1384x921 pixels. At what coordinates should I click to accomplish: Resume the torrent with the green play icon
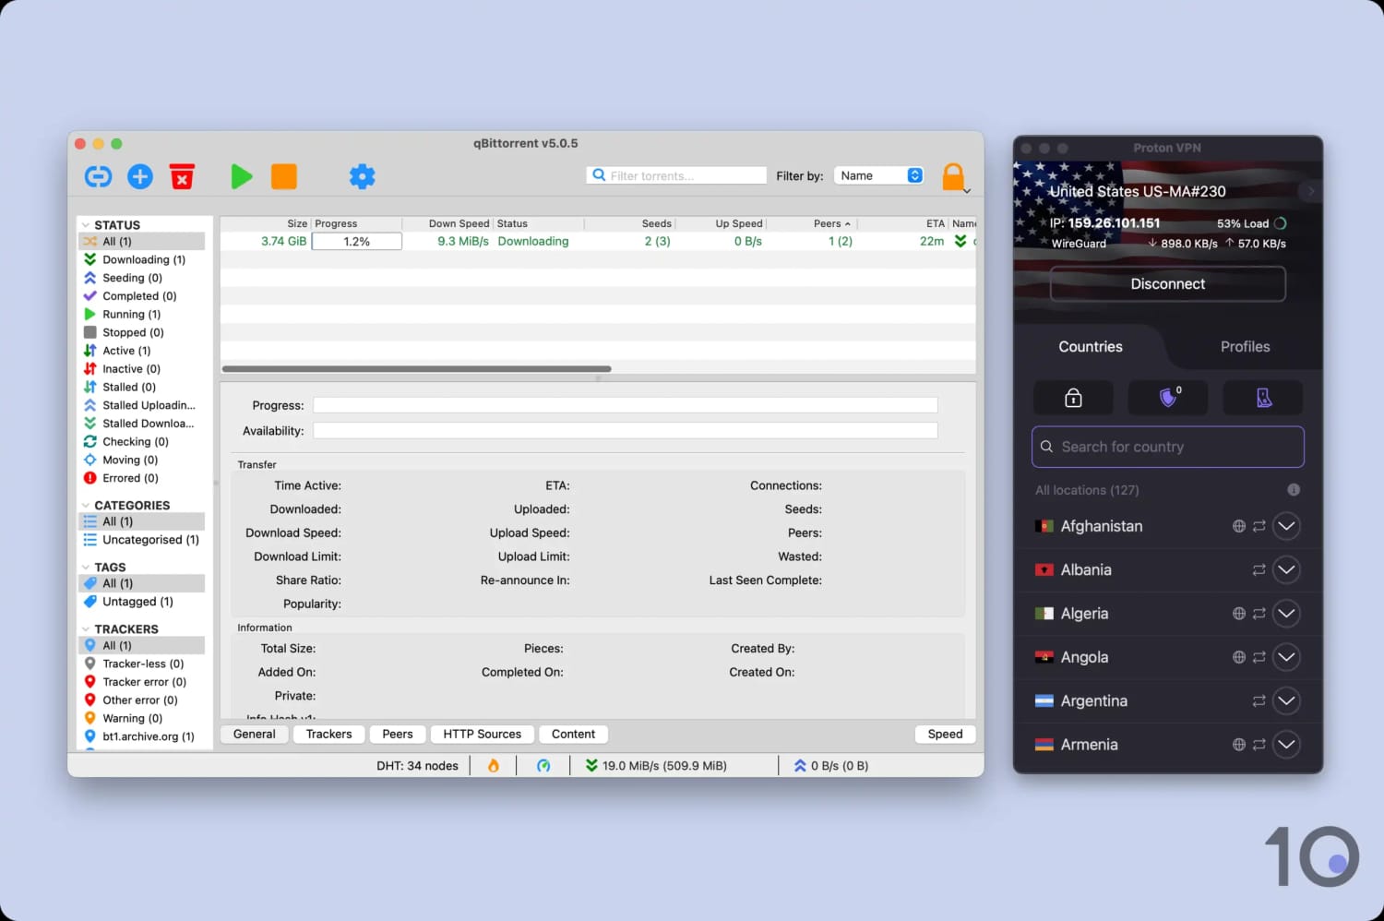pos(241,176)
